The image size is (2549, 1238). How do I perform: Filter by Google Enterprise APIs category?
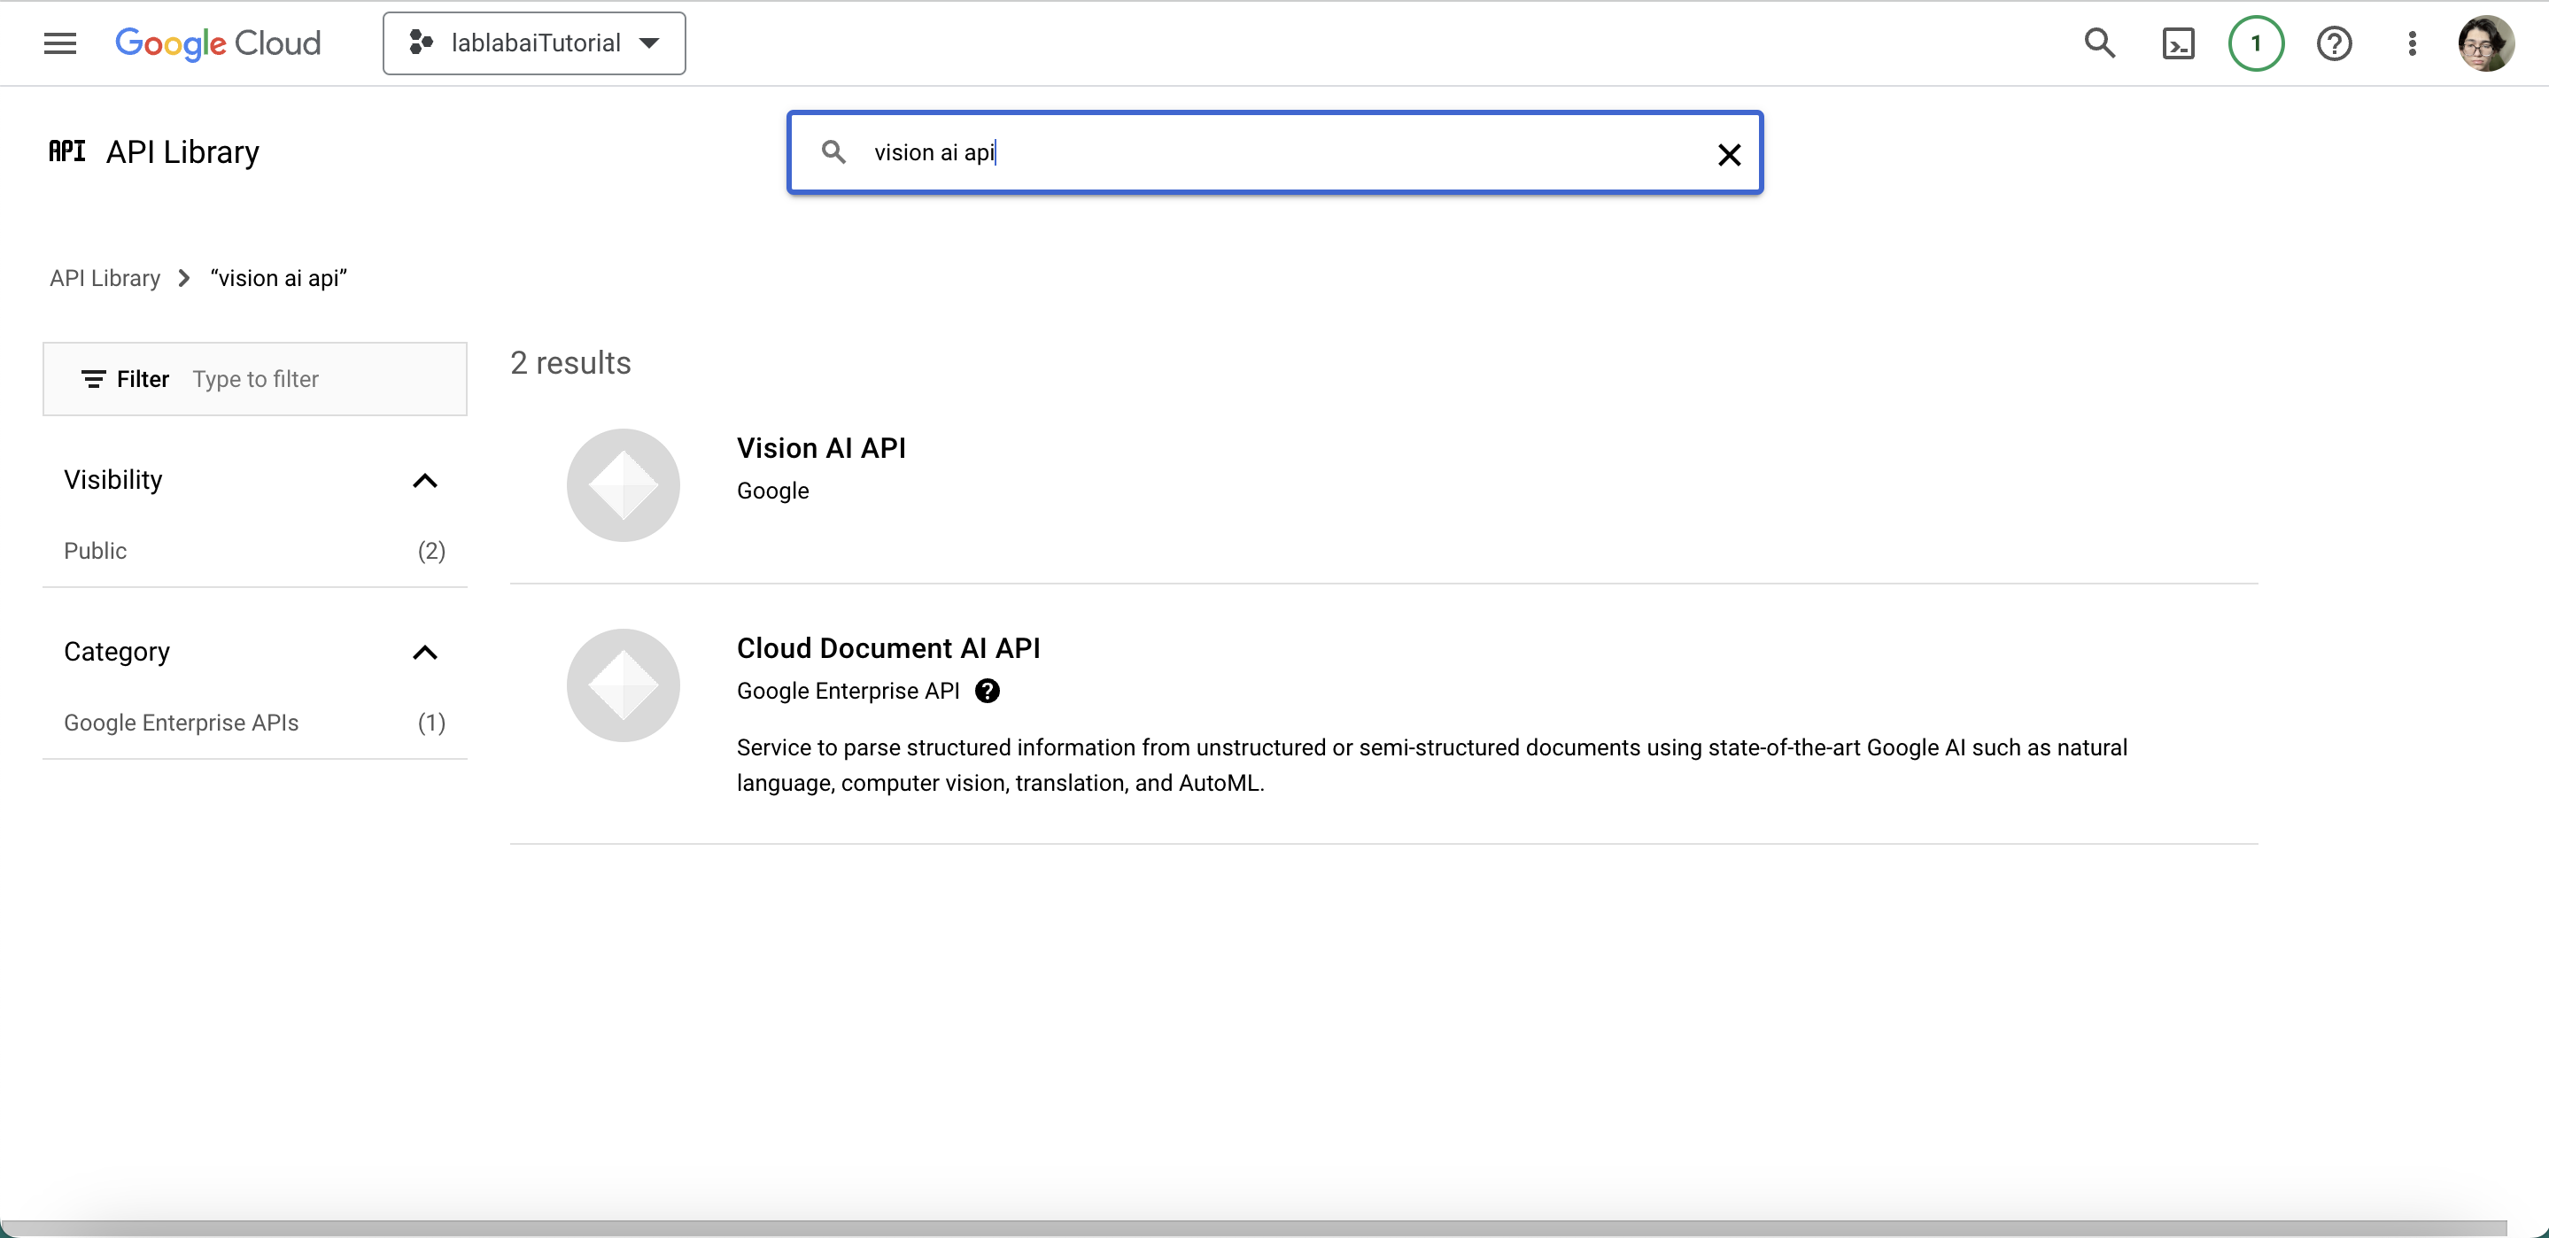(181, 723)
